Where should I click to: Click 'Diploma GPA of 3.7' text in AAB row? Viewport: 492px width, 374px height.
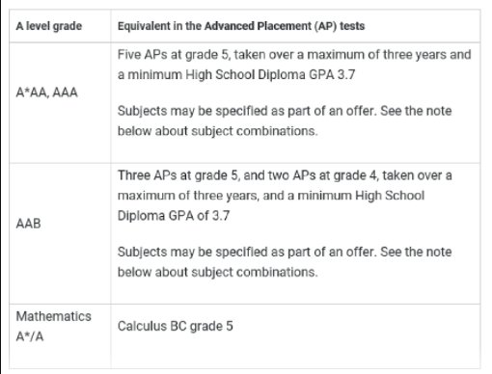(174, 216)
